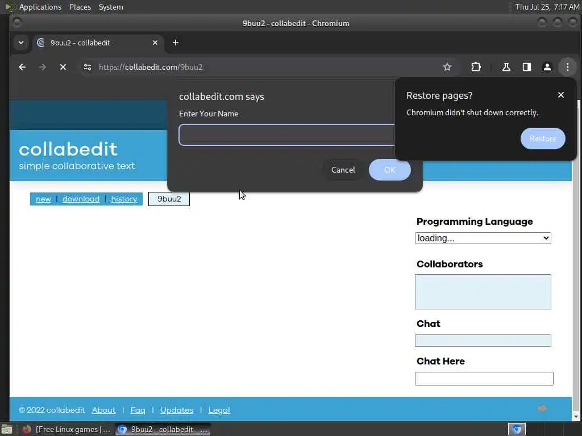Expand the tab search dropdown
582x436 pixels.
21,43
